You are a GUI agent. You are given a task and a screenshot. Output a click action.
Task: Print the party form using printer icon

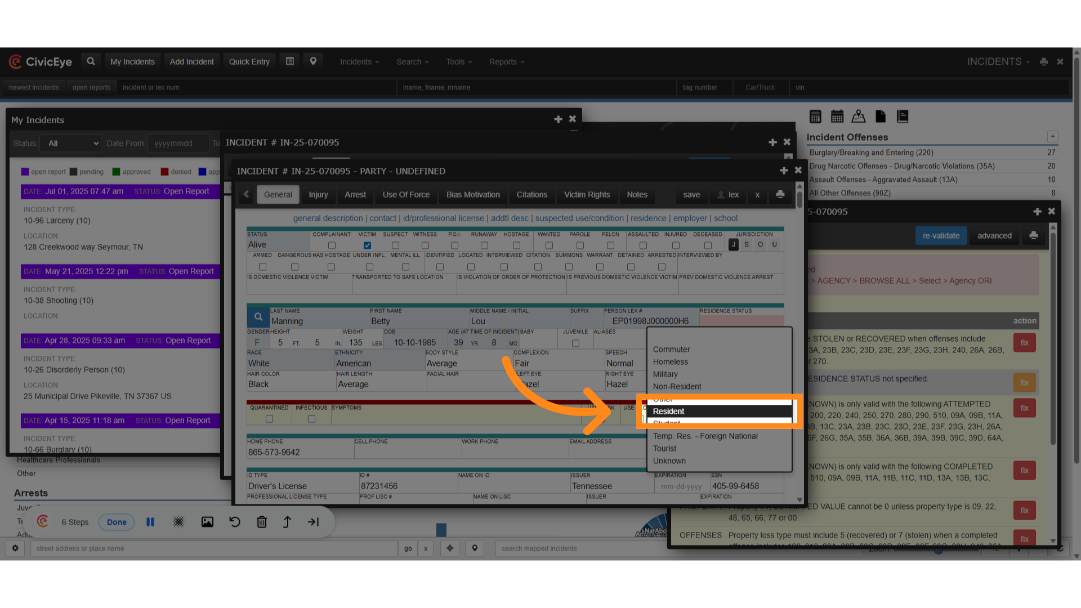[x=780, y=194]
